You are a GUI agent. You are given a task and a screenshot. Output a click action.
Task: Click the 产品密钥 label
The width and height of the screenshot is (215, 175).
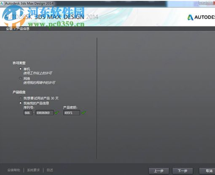(70, 108)
